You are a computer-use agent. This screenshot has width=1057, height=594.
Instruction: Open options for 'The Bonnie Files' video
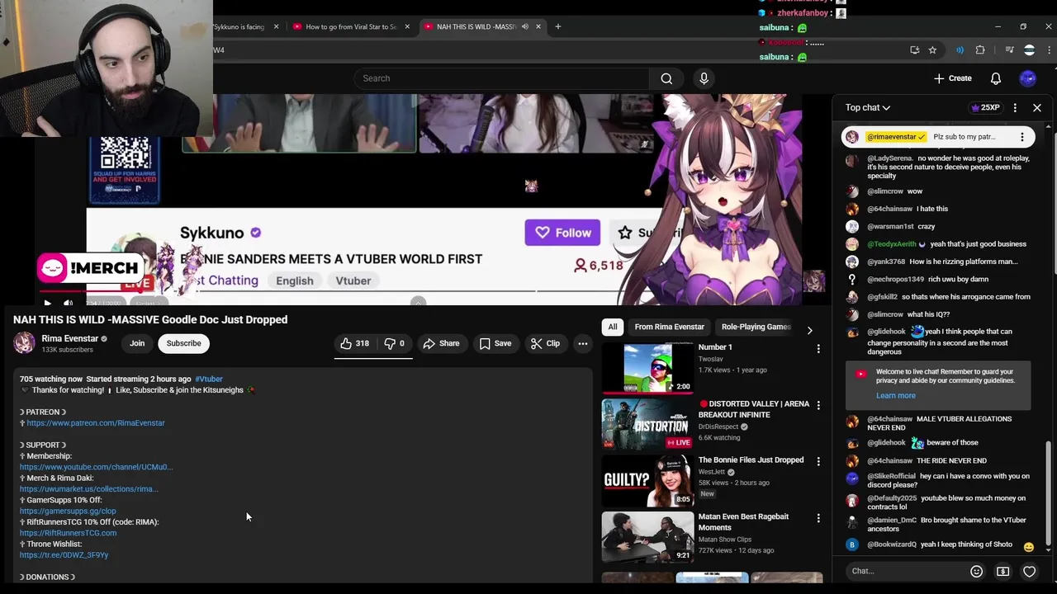click(818, 461)
